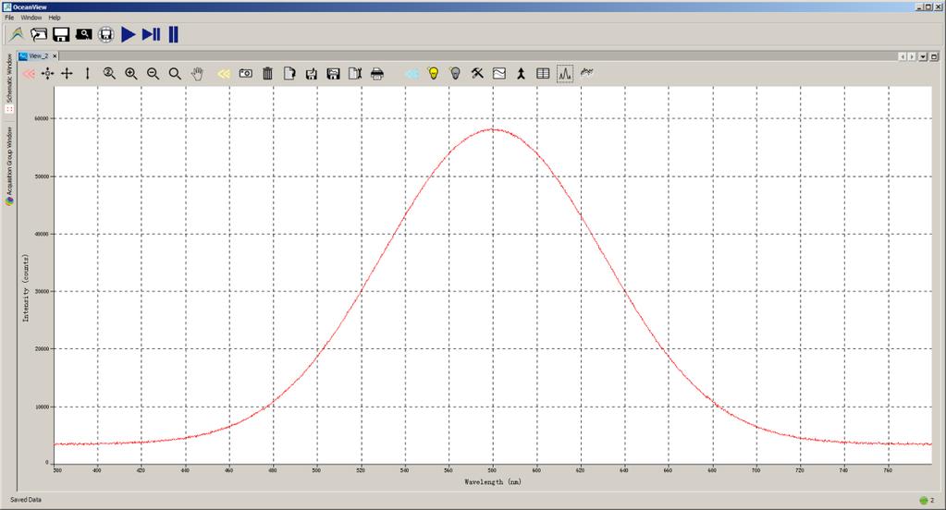Click the magnifier with number 2 zoom icon

pyautogui.click(x=109, y=74)
